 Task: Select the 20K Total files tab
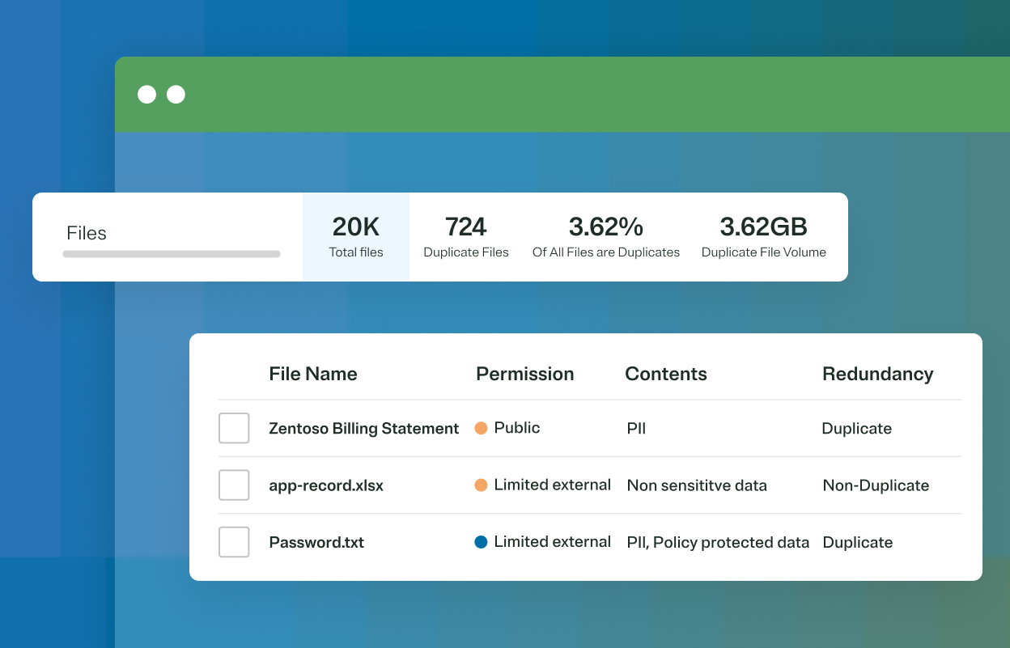pyautogui.click(x=356, y=237)
